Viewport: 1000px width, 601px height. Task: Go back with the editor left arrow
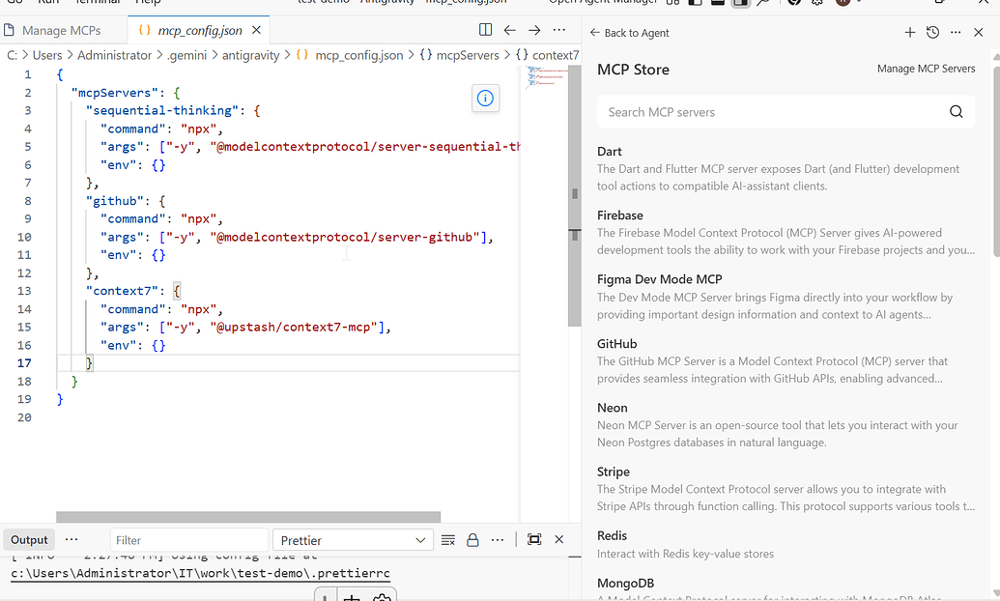point(509,30)
